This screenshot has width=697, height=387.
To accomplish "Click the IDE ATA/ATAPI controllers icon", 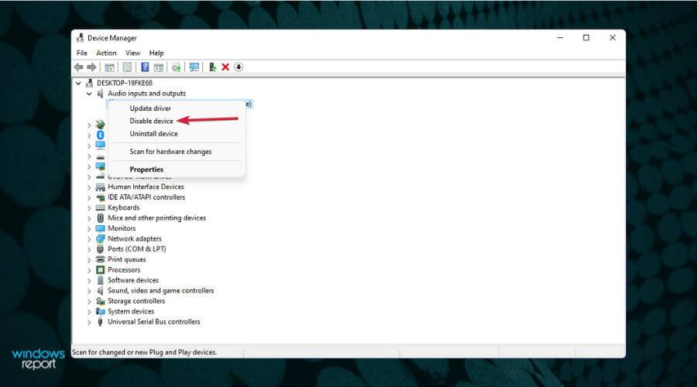I will tap(101, 197).
